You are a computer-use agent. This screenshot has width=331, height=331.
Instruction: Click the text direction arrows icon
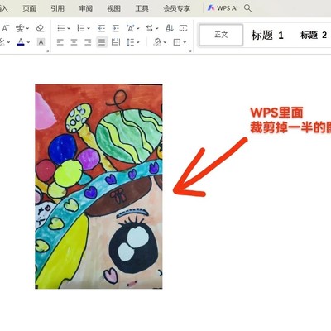pyautogui.click(x=150, y=28)
